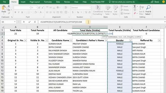The height and width of the screenshot is (93, 166).
Task: Click the Decrease Decimal icon
Action: (89, 12)
